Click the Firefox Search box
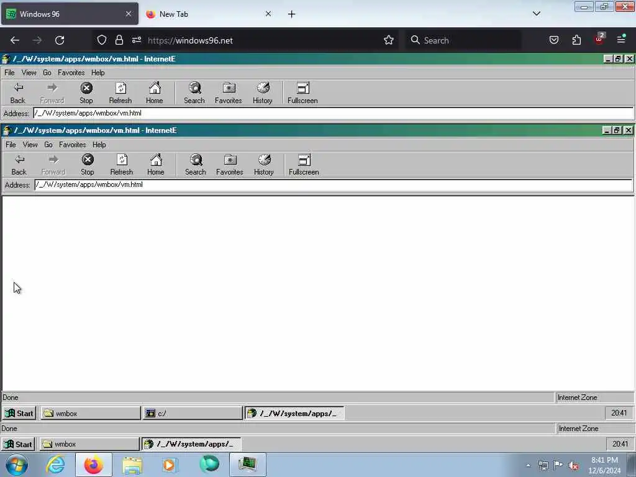This screenshot has height=477, width=636. pos(463,40)
